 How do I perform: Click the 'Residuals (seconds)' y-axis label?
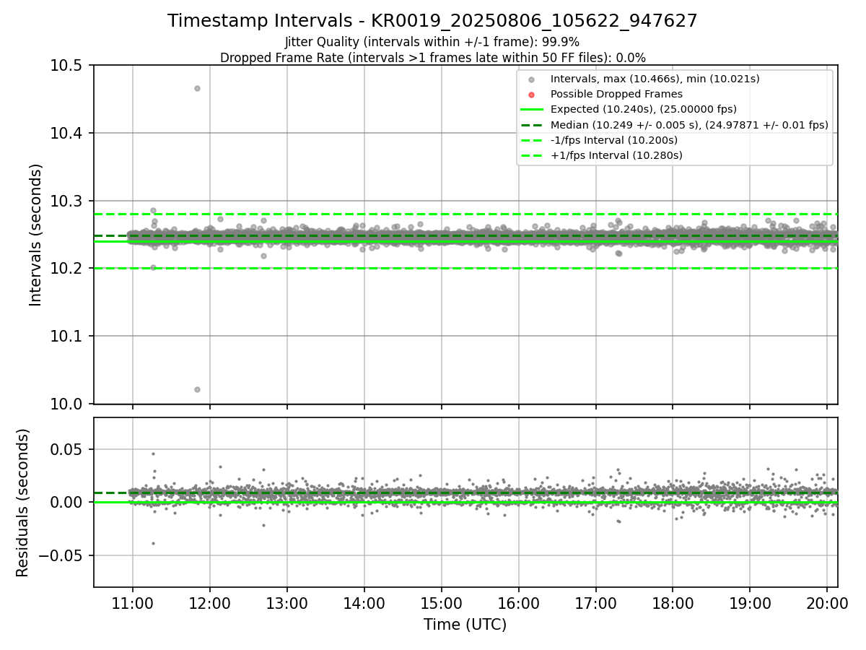(23, 503)
